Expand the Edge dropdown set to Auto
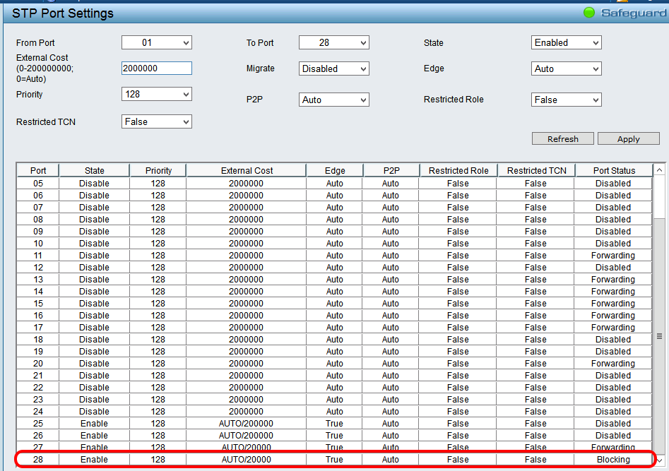 point(566,69)
